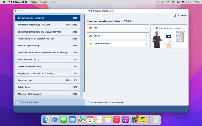Screen dimensions: 202x126
Task: Create a new Einkommensteuererklärung with Neu
Action: click(118, 28)
